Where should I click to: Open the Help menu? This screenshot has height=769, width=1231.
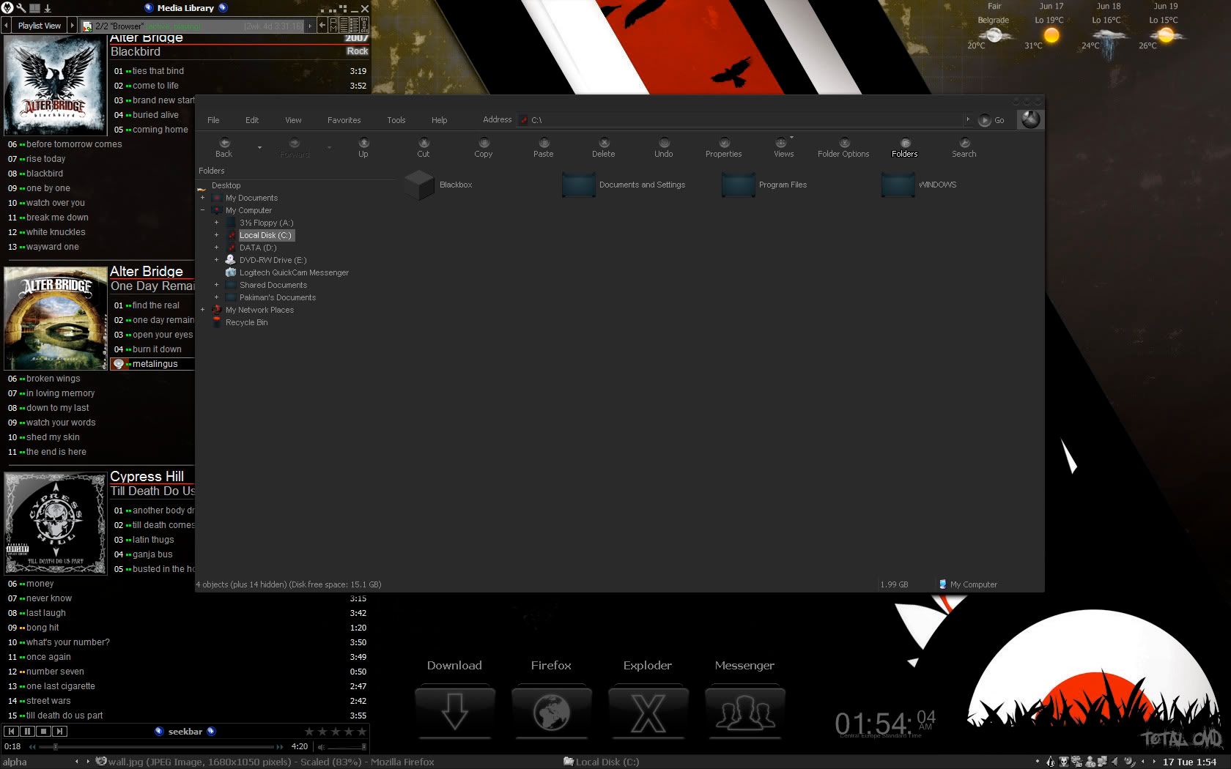click(x=440, y=120)
